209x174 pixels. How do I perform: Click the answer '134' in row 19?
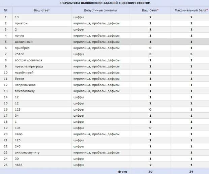(18, 128)
